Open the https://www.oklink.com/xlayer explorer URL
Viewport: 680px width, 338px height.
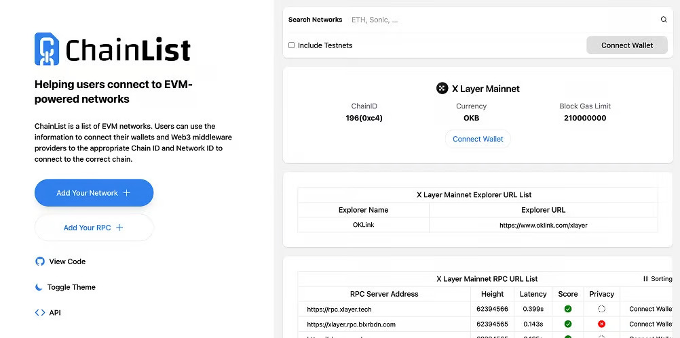[x=544, y=225]
